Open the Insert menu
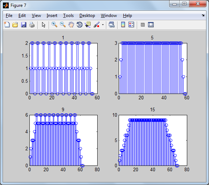 tap(52, 16)
